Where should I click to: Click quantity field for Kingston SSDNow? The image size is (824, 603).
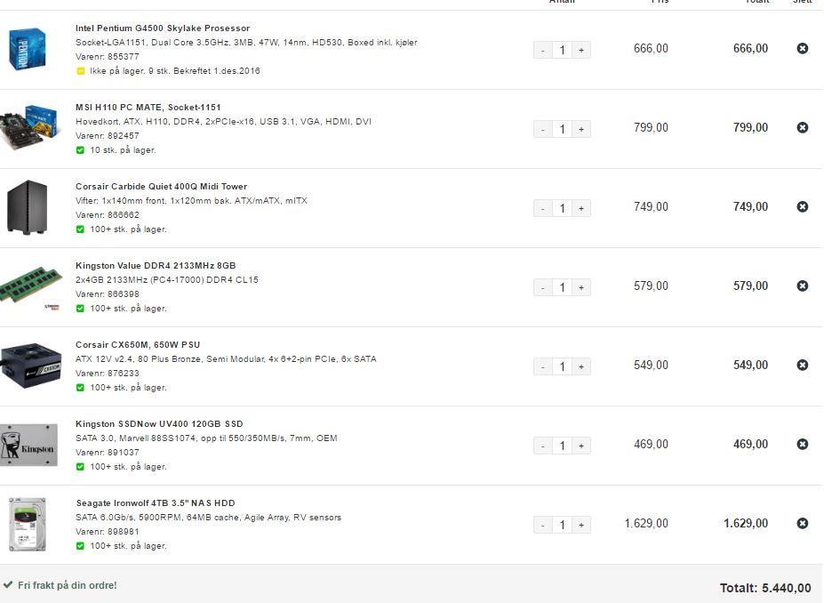coord(563,446)
